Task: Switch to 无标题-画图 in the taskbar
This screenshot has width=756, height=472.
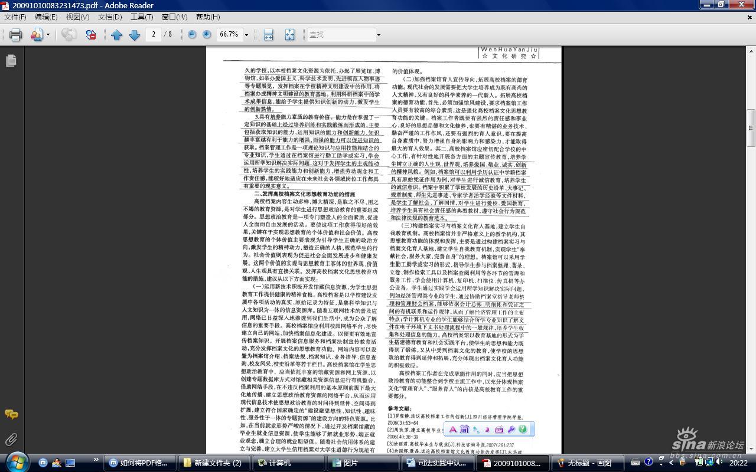Action: pos(588,463)
